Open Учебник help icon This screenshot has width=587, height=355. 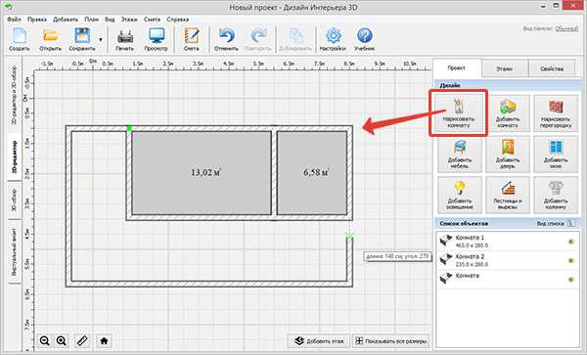pos(364,39)
